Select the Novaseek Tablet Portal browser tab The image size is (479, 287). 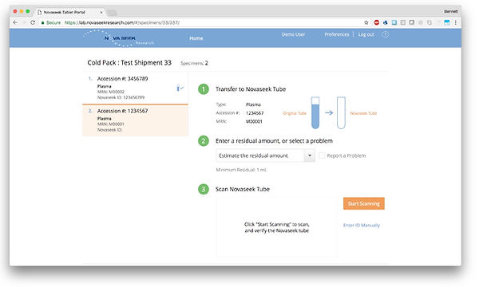point(70,12)
